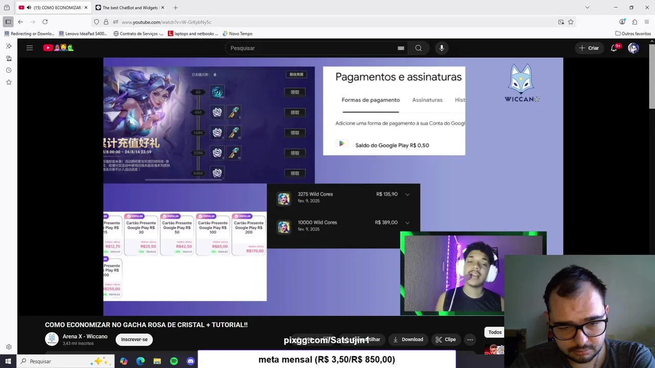
Task: Click the YouTube search magnifier button
Action: [x=419, y=48]
